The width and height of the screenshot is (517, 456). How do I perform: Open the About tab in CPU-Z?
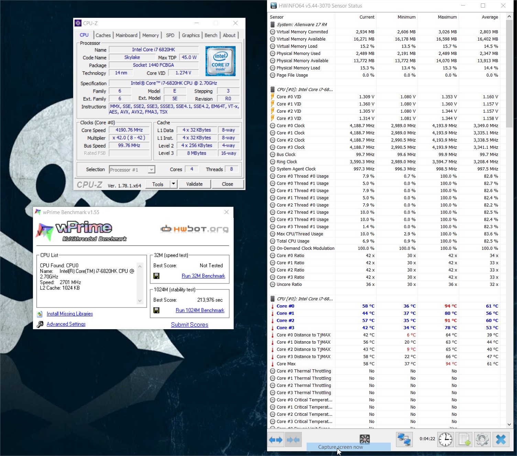pos(229,35)
